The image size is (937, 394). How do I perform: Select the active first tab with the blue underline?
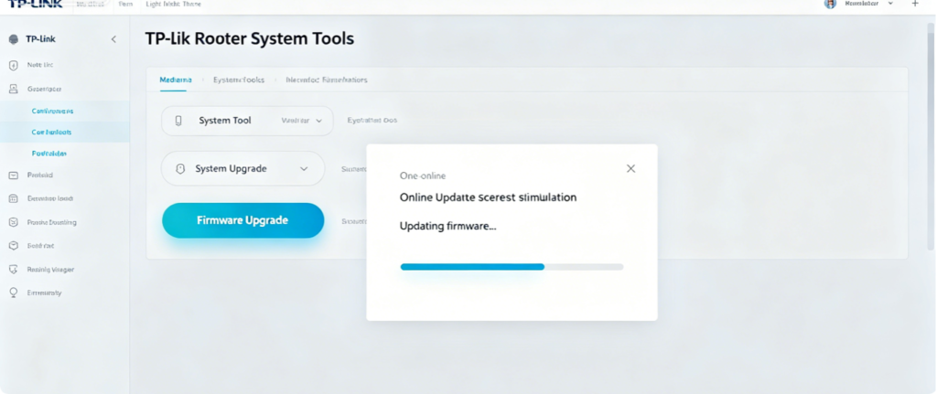point(176,80)
